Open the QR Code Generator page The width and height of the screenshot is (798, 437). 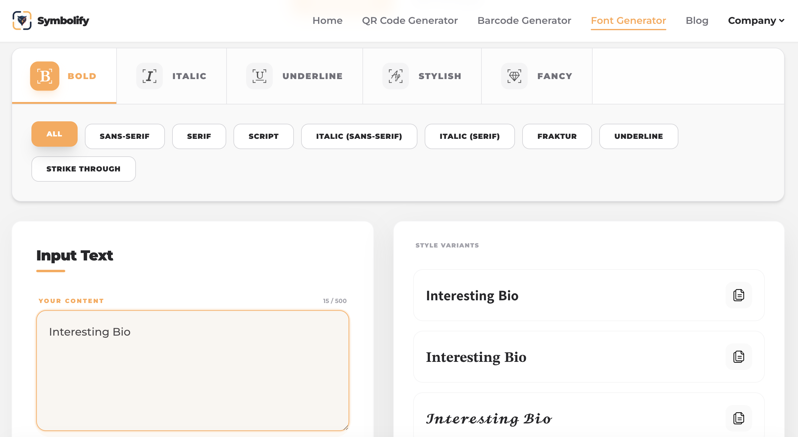(410, 21)
